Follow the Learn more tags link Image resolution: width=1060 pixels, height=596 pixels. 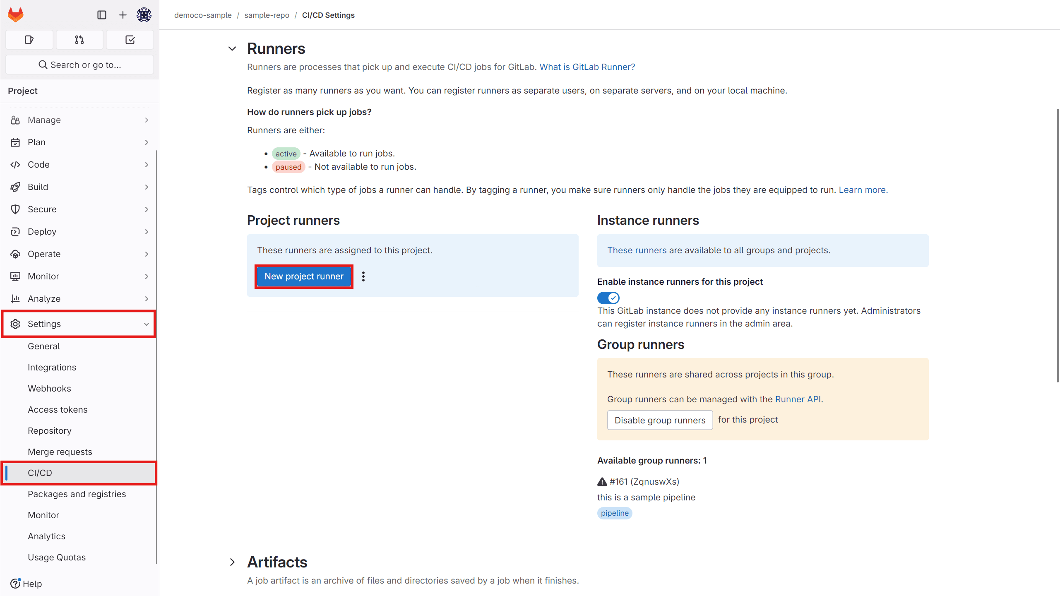pos(863,190)
